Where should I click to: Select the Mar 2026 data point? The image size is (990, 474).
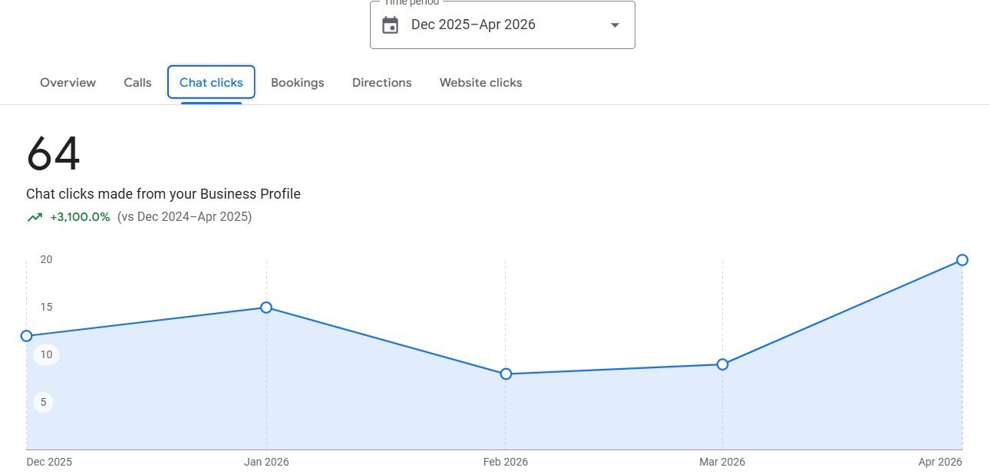(x=722, y=364)
